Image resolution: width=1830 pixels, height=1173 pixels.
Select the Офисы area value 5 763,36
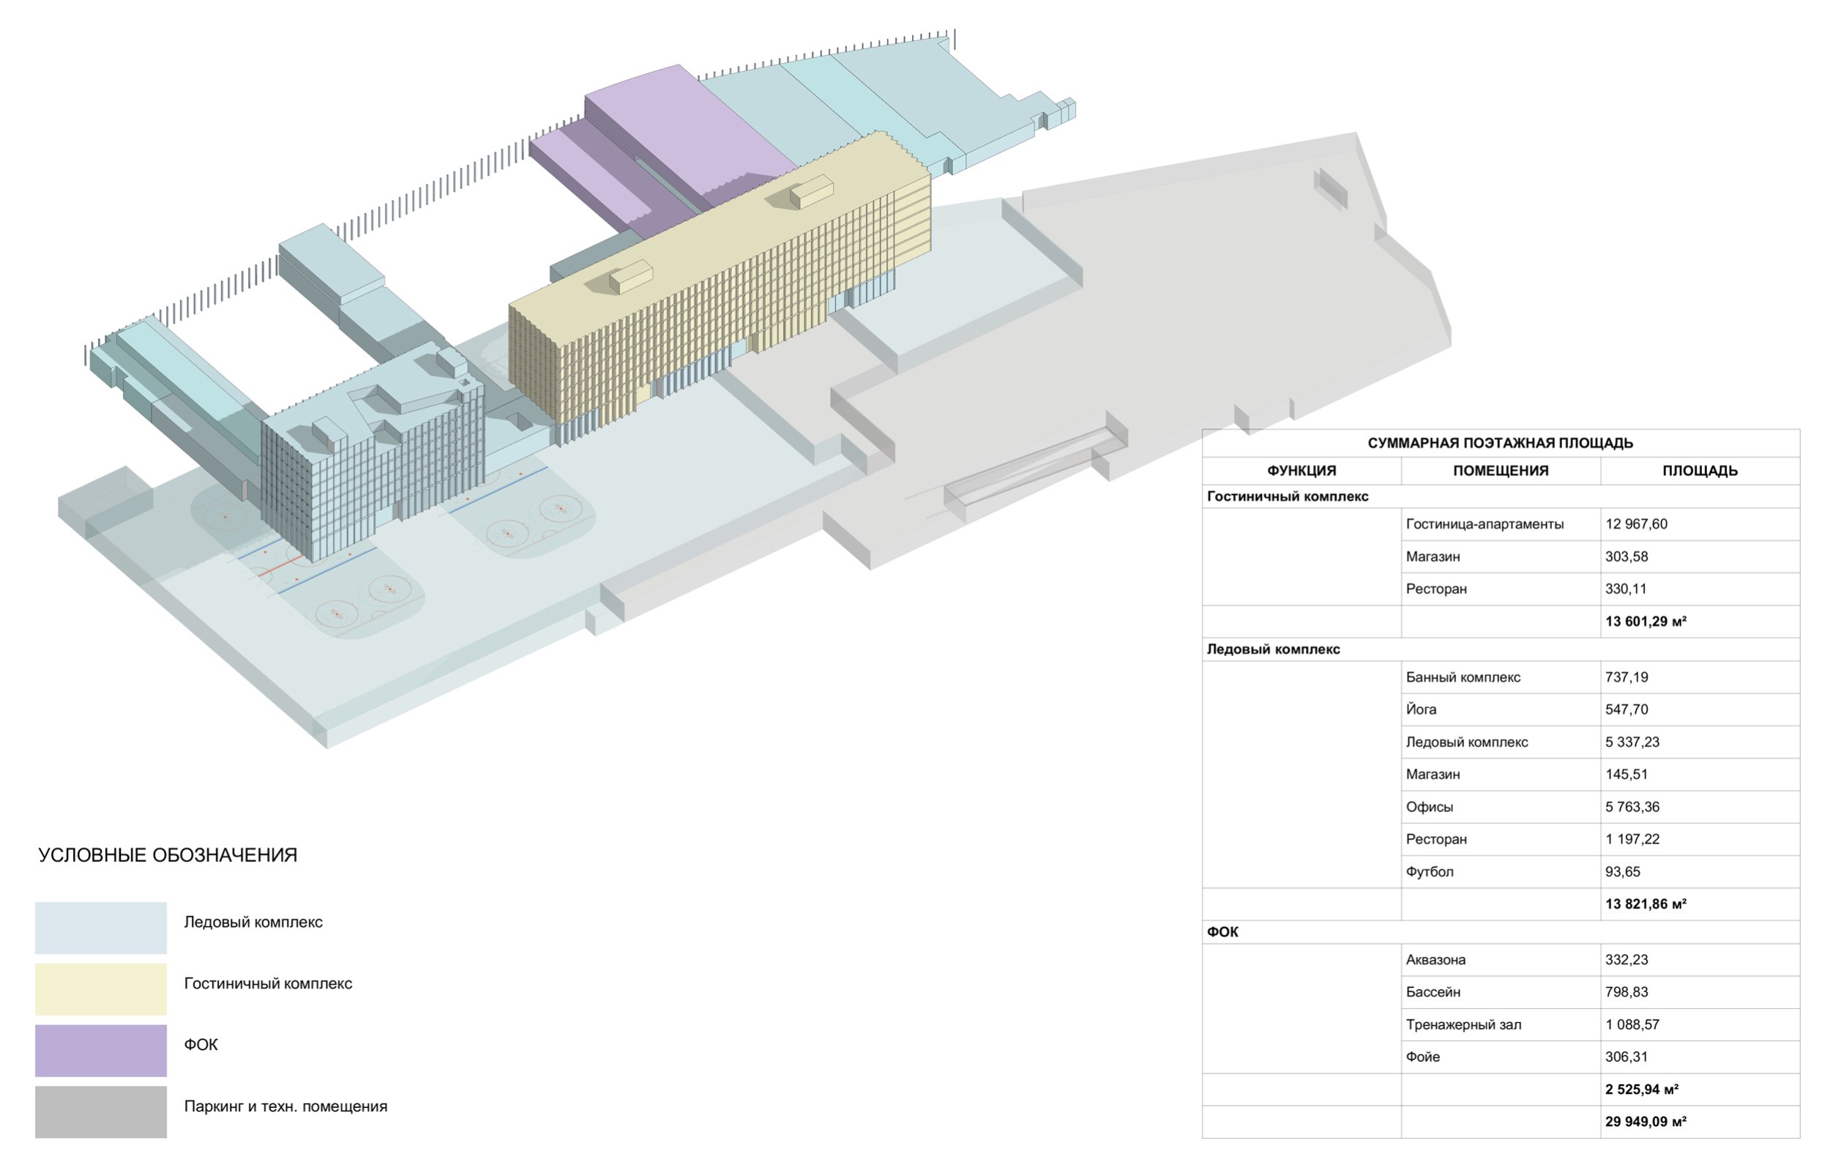(x=1632, y=807)
